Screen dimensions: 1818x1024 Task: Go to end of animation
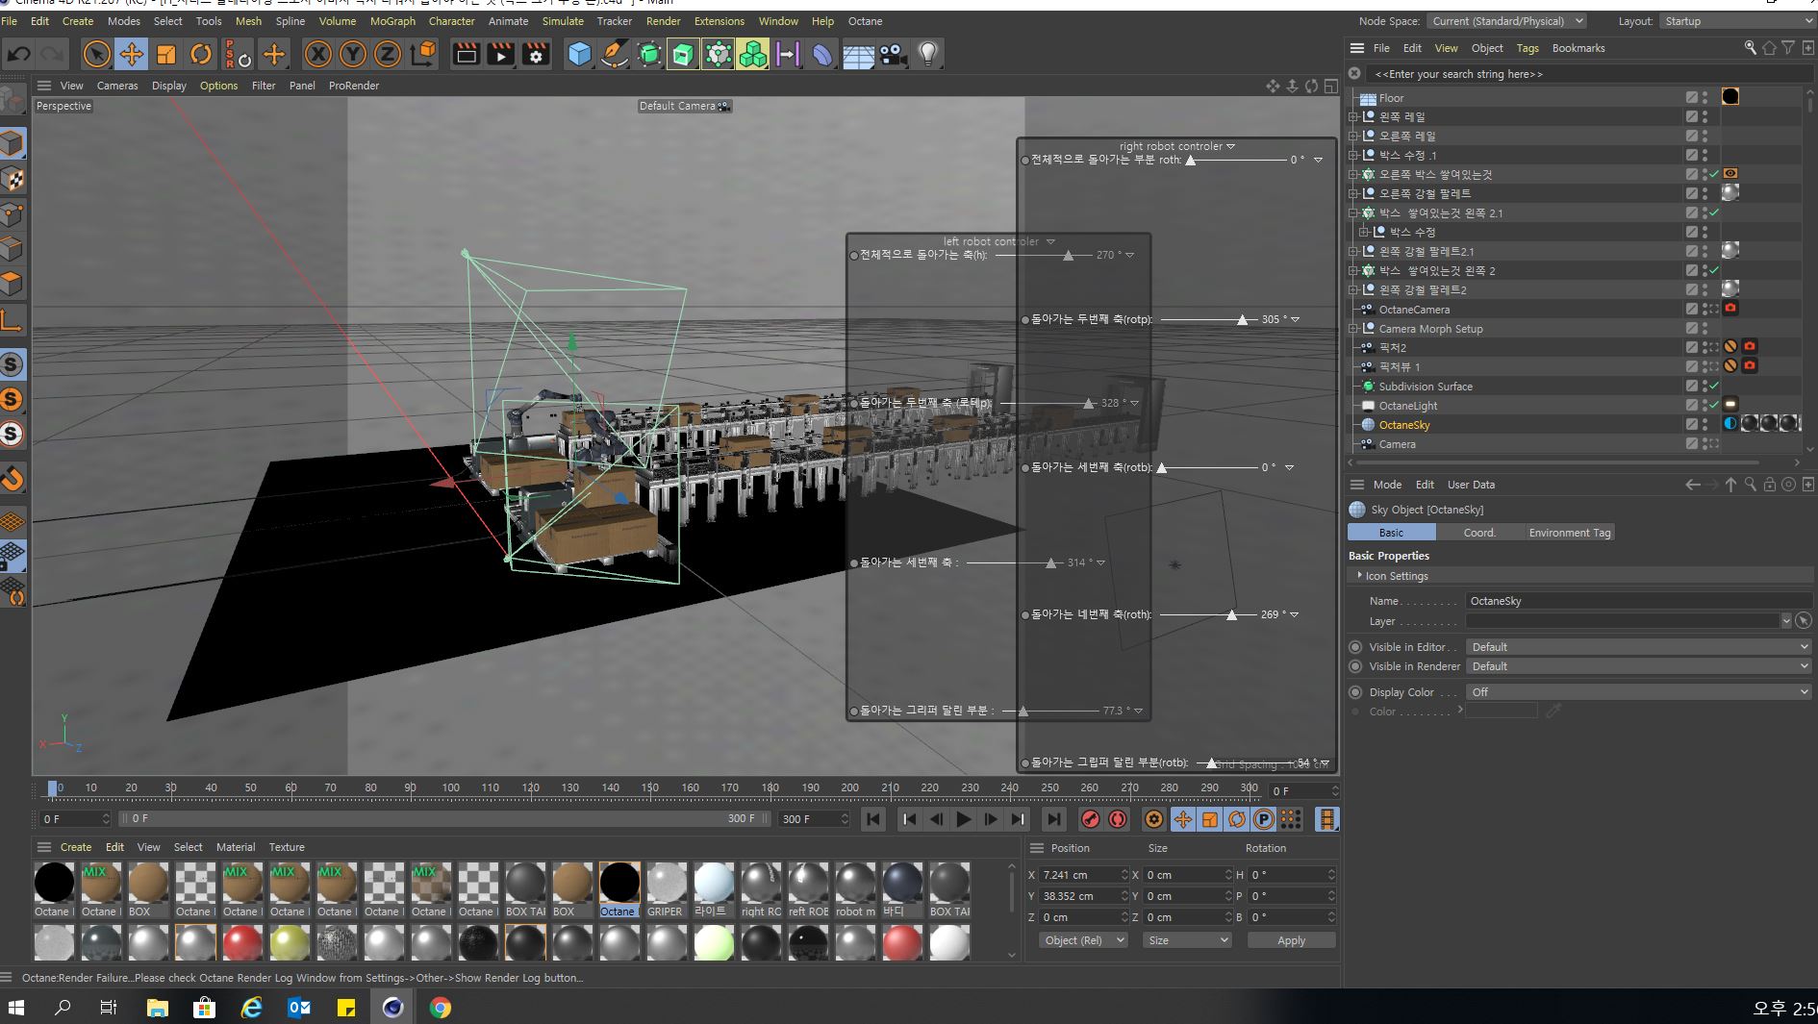coord(1054,819)
